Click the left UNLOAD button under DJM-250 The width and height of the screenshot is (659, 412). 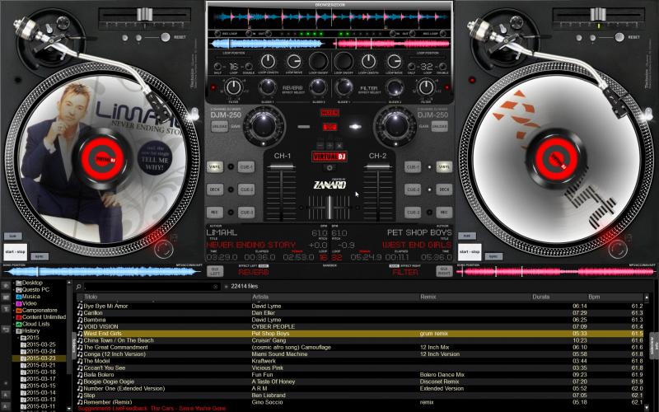(219, 126)
